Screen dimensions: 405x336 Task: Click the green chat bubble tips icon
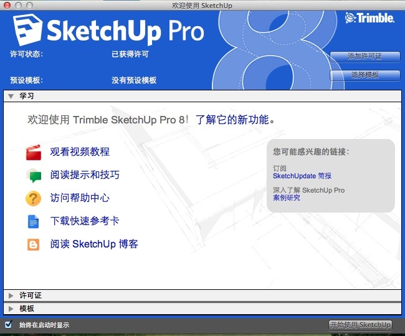click(x=34, y=175)
